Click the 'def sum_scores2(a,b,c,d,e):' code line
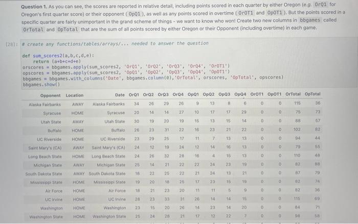 click(58, 56)
